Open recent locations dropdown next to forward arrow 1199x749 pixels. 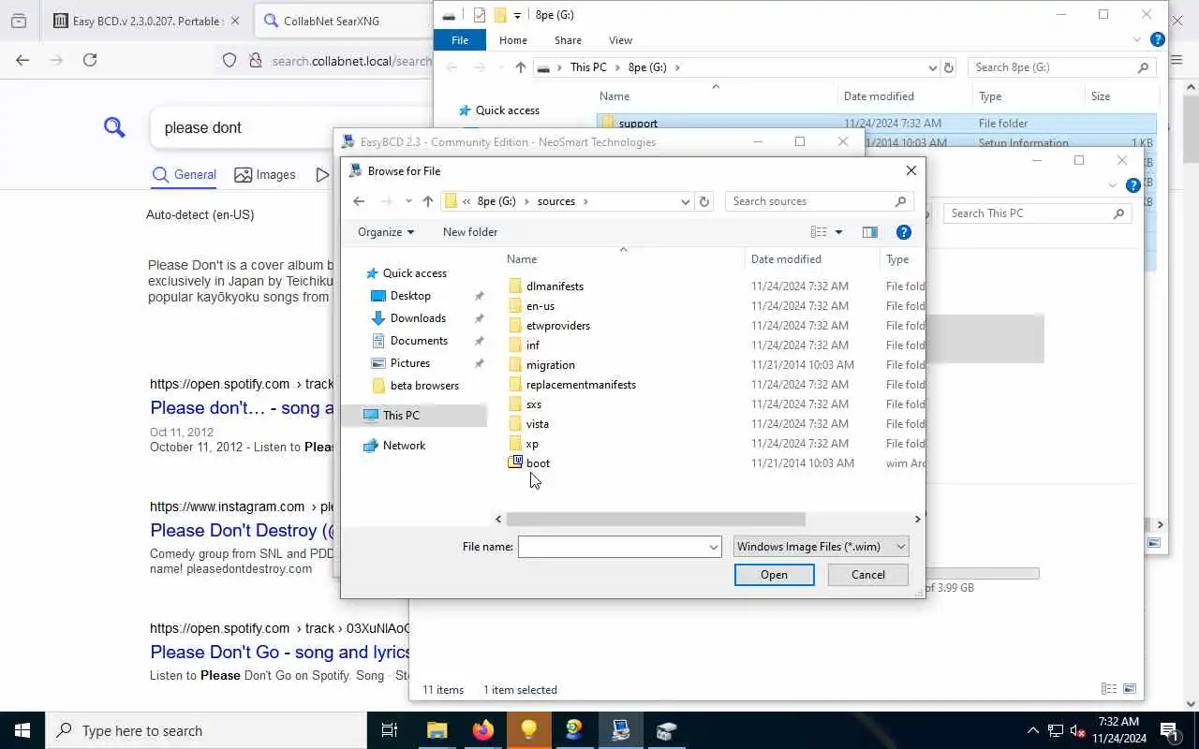tap(408, 201)
